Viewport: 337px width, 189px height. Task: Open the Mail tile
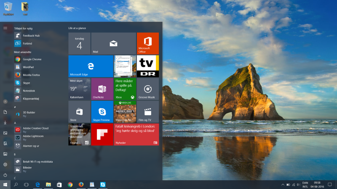(x=113, y=43)
